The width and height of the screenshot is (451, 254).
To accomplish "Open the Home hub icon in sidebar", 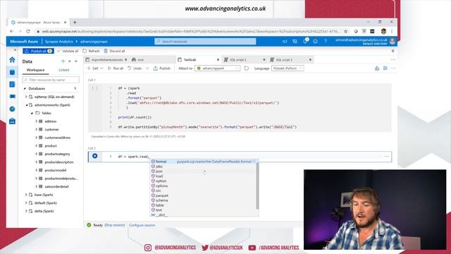I will 12,60.
